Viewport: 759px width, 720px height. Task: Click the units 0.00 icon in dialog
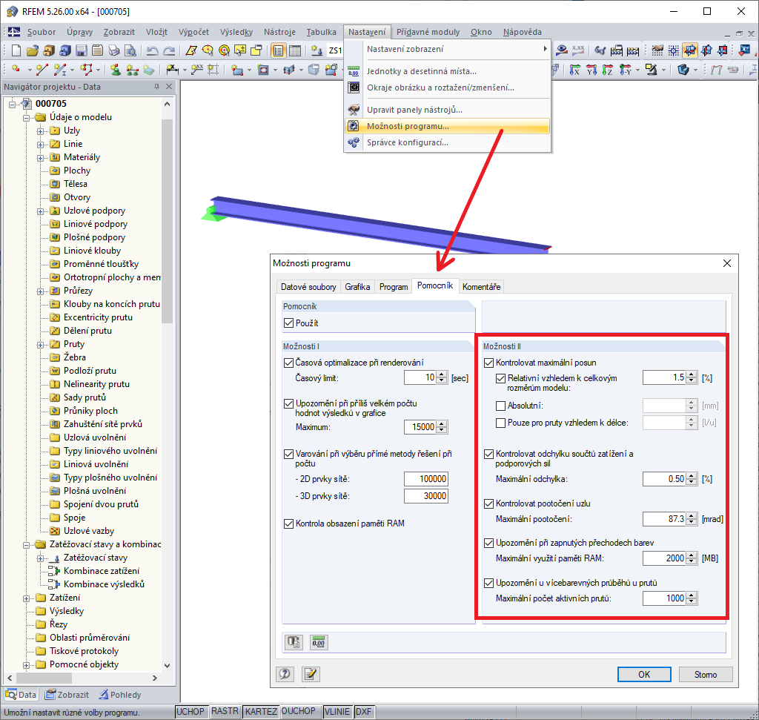point(319,643)
